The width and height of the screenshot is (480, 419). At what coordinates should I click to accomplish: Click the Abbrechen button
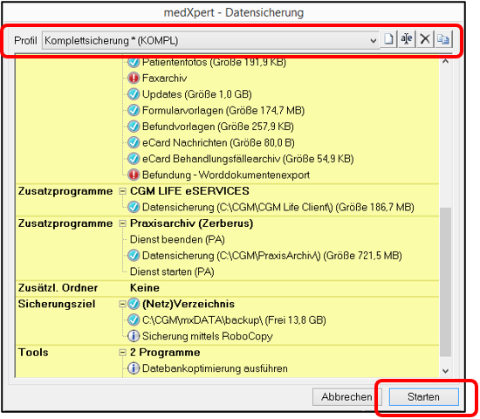pos(346,396)
